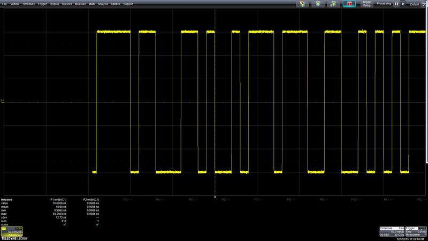This screenshot has height=241, width=428.
Task: Click the P1 value 10.0006 ns
Action: 59,204
